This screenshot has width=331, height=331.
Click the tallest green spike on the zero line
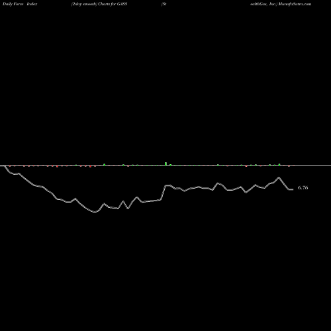click(x=165, y=164)
